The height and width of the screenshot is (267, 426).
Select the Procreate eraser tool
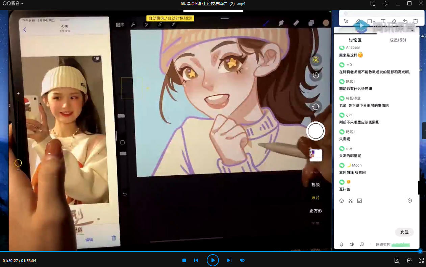296,23
